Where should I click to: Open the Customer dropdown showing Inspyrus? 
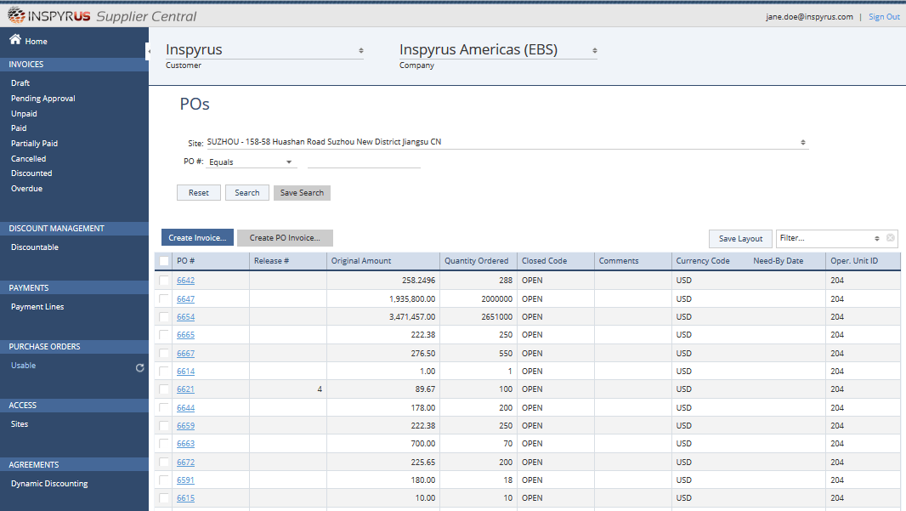coord(264,50)
